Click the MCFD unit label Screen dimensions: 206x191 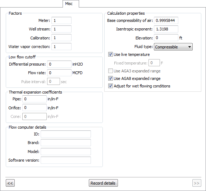(x=77, y=73)
